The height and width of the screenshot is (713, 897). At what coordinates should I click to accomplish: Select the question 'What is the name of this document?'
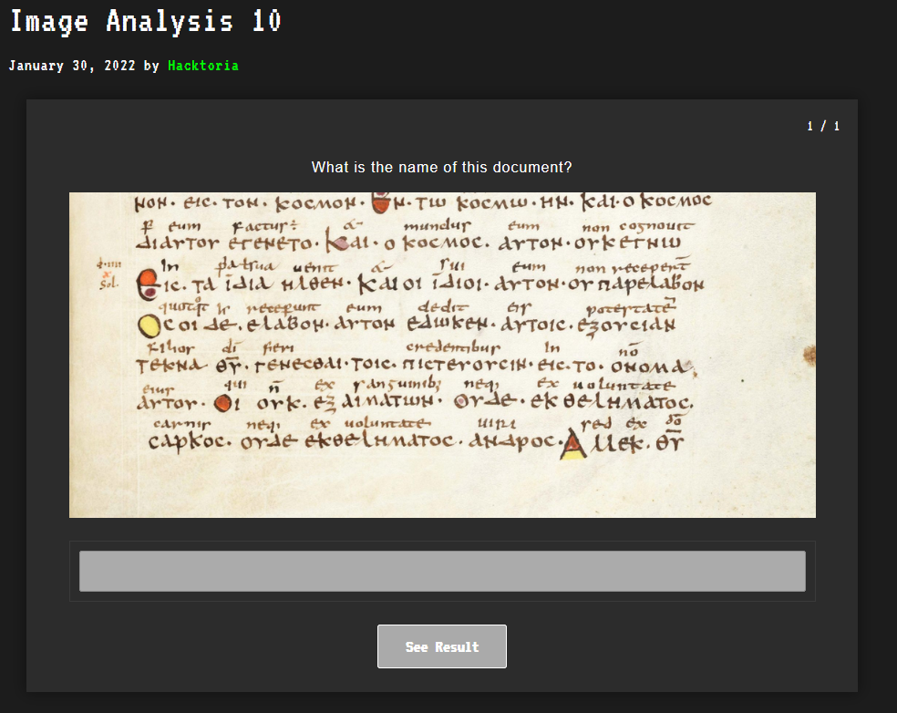pyautogui.click(x=441, y=167)
